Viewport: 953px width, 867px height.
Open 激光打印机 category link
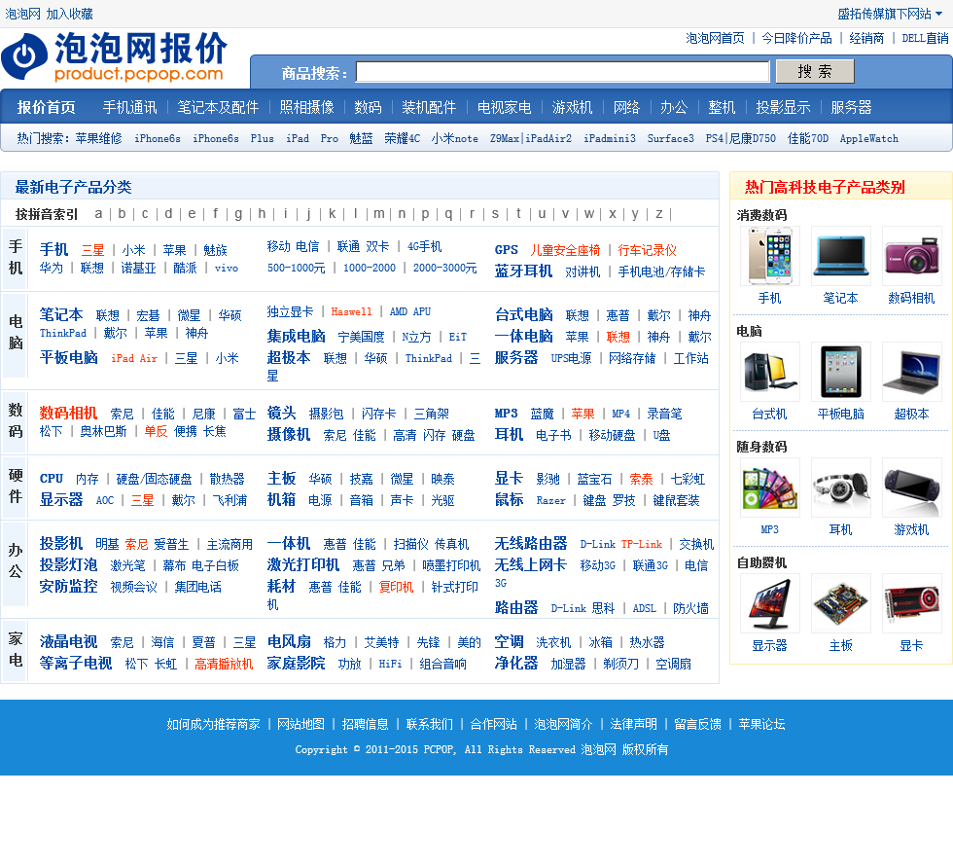303,564
